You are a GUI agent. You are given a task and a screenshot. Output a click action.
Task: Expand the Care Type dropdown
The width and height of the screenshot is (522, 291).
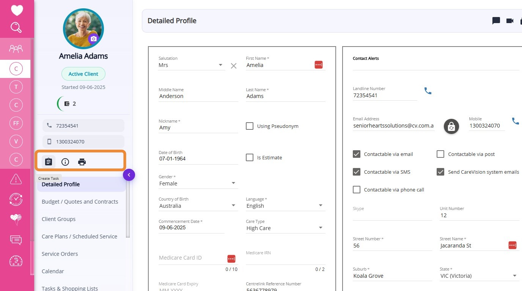(321, 228)
